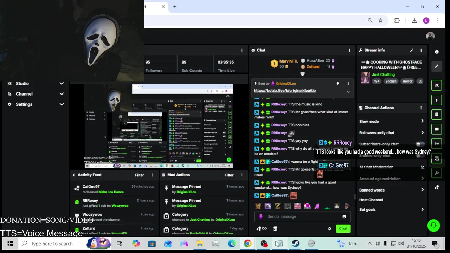
Task: Open Set goals arrow
Action: [x=422, y=209]
